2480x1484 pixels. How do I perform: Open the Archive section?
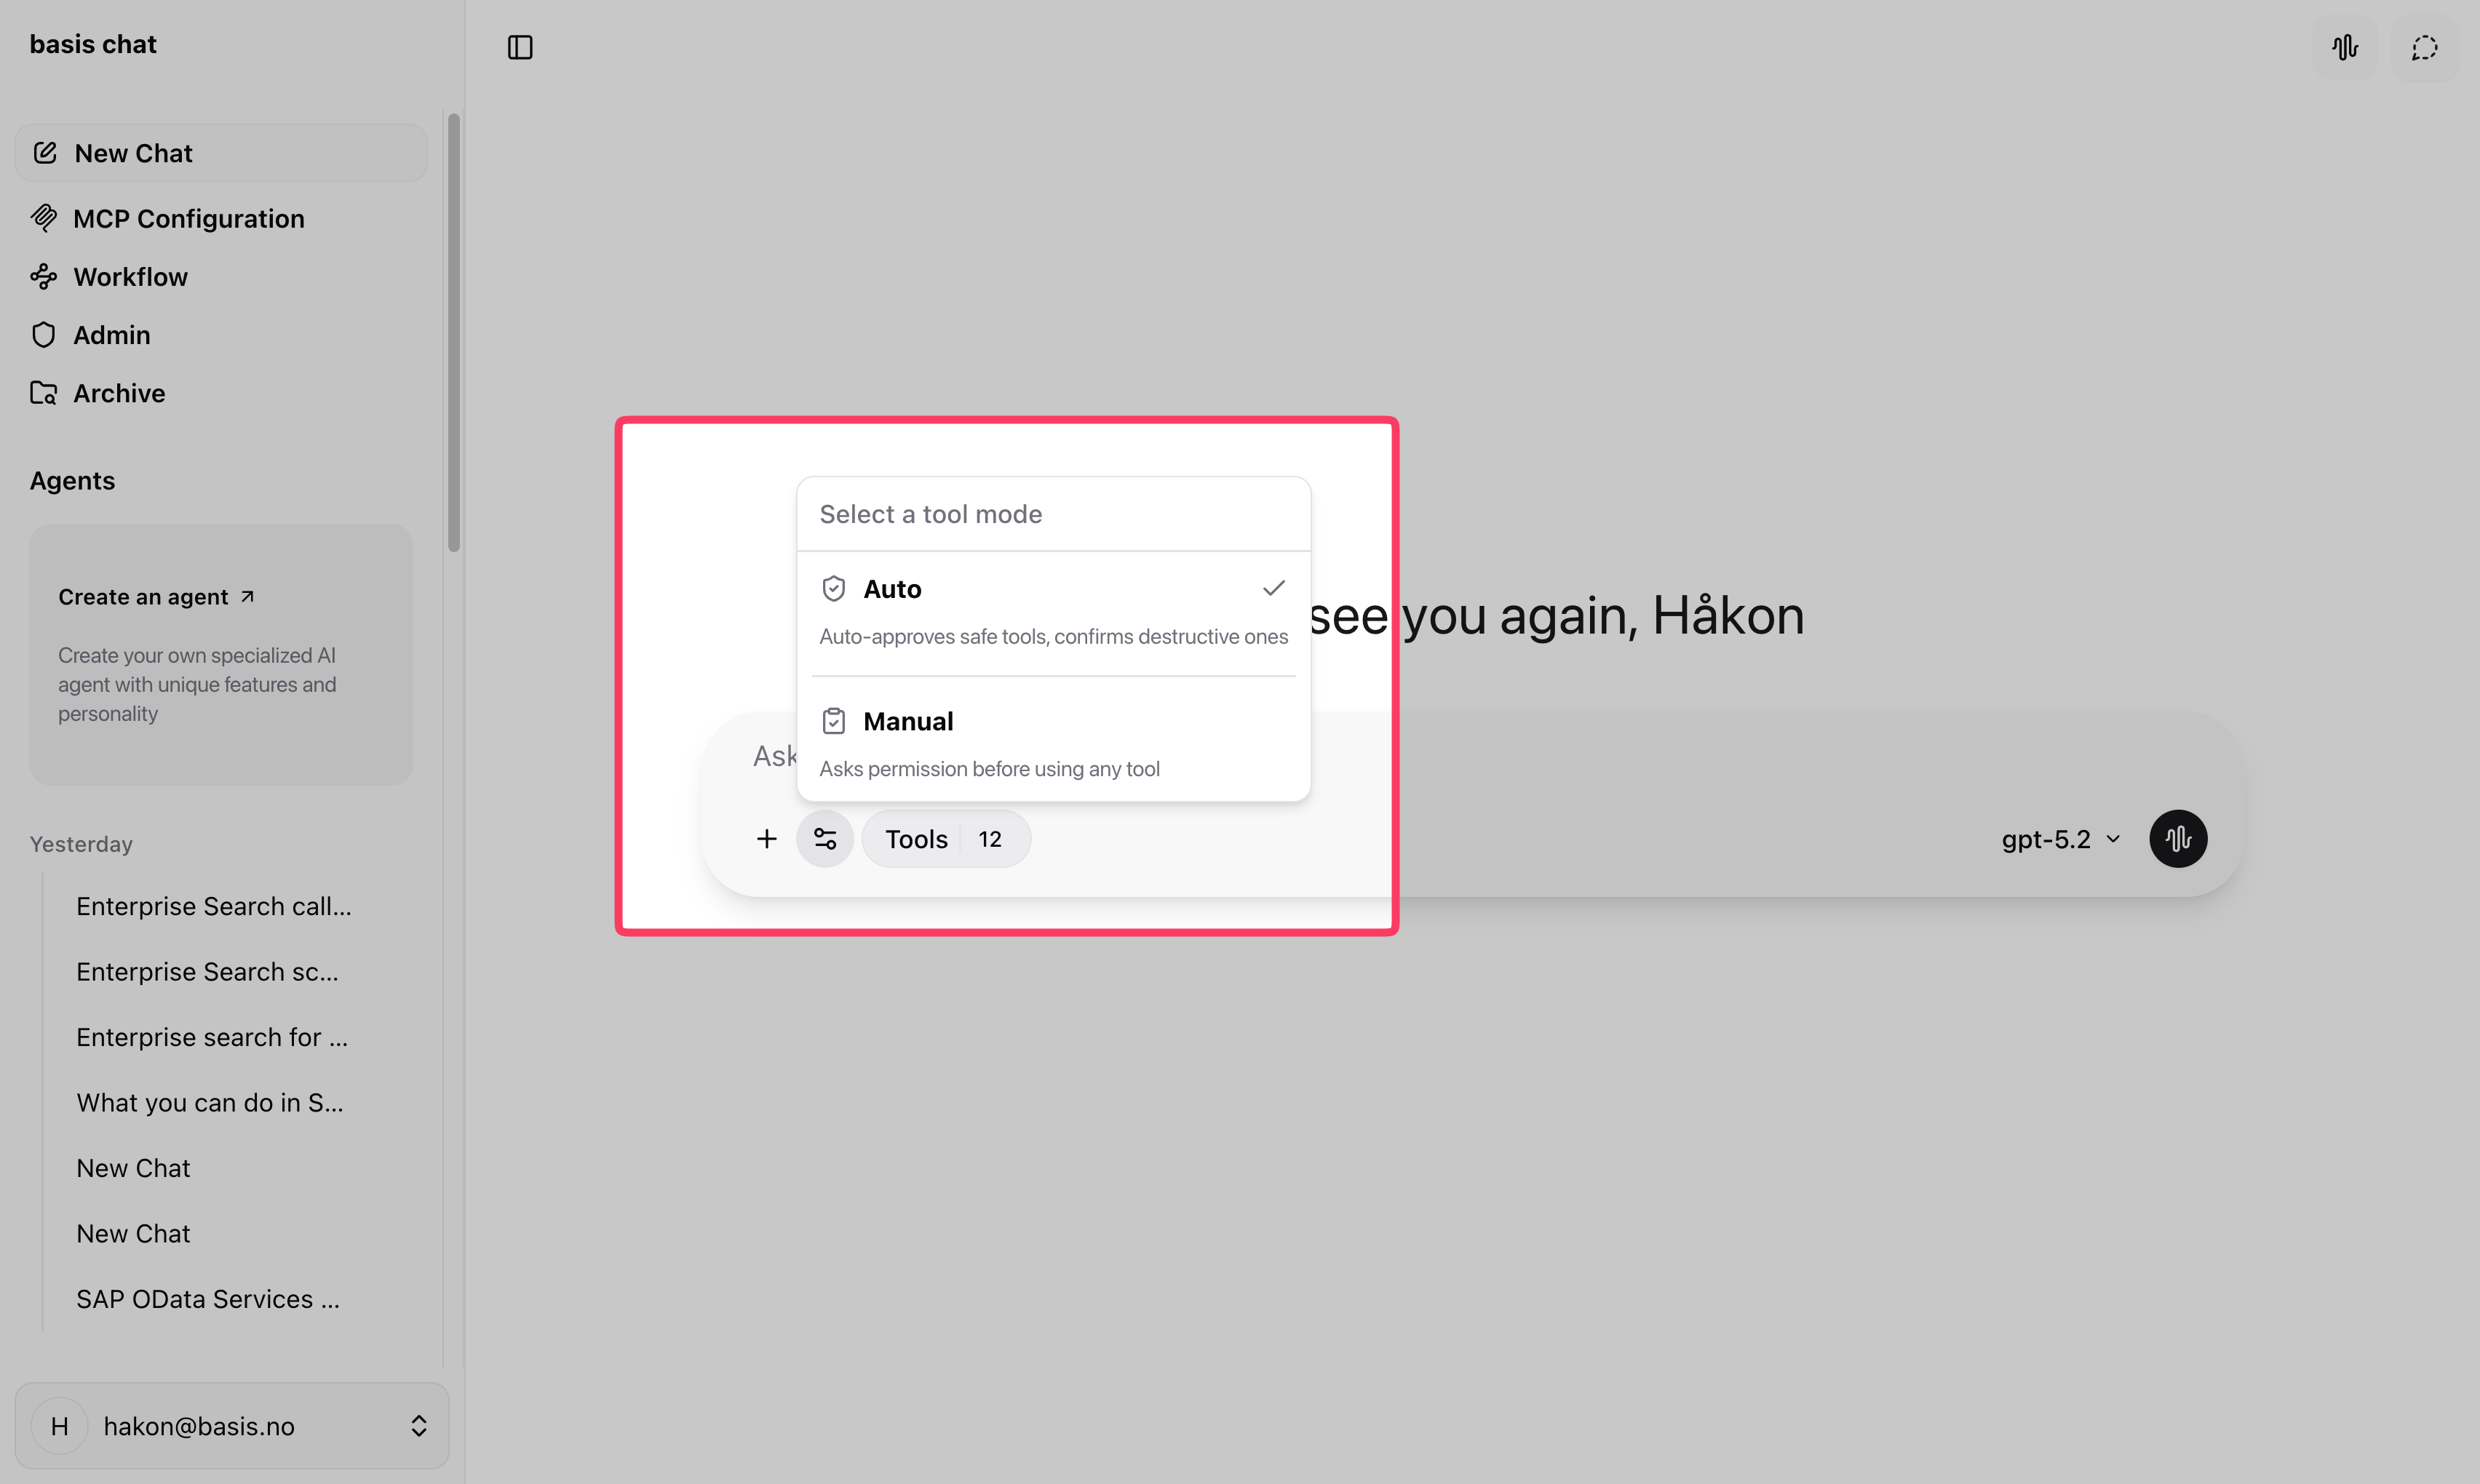tap(118, 393)
